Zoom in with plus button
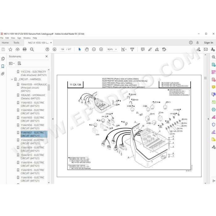The height and width of the screenshot is (216, 216). [x=101, y=49]
